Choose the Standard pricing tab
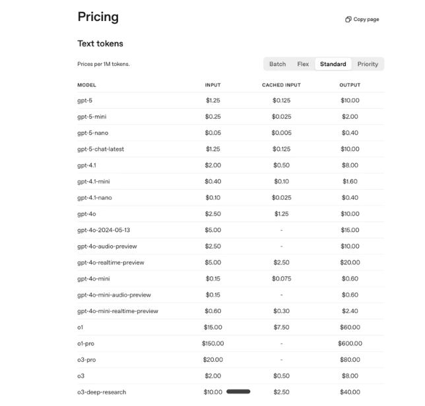Screen dimensions: 425x406 [333, 64]
